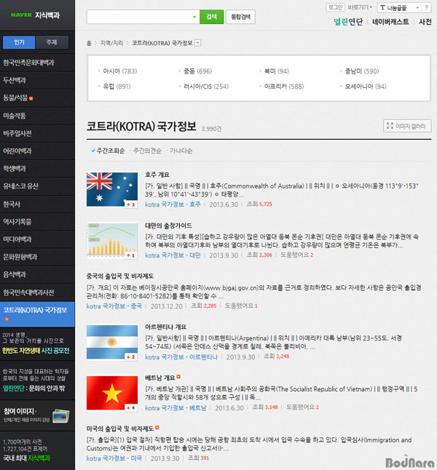The height and width of the screenshot is (470, 437).
Task: Select 동물/식물 in sidebar
Action: point(37,98)
